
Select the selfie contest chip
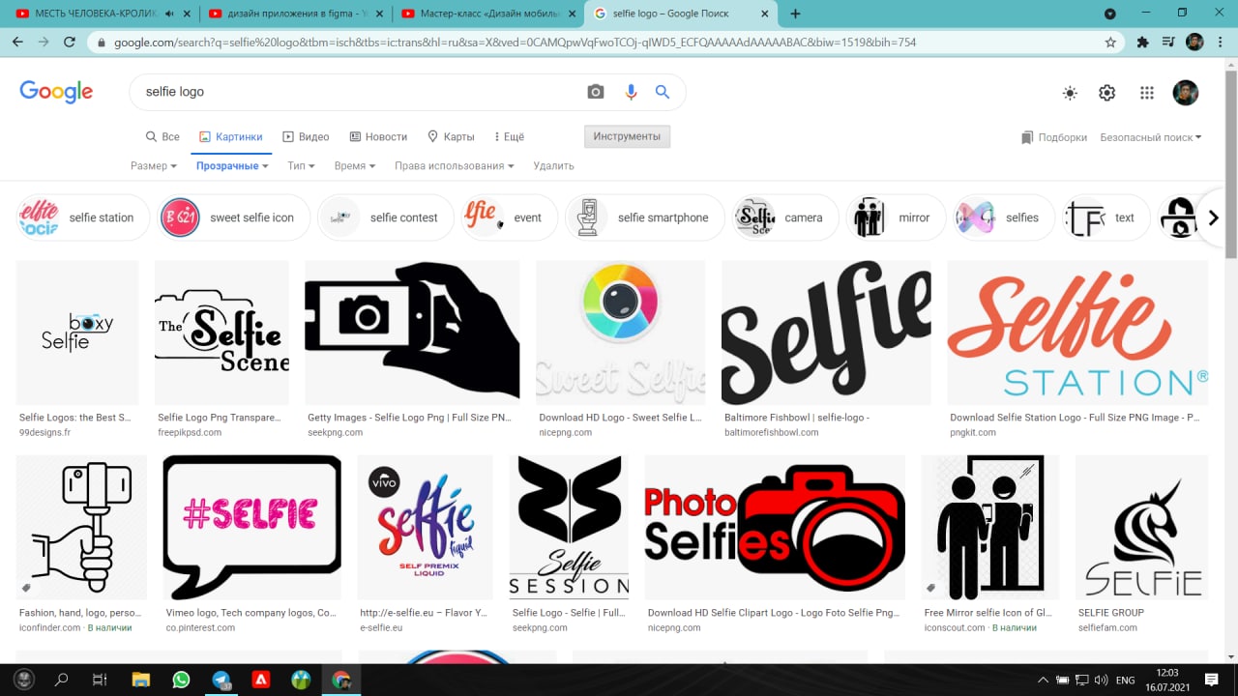(386, 217)
